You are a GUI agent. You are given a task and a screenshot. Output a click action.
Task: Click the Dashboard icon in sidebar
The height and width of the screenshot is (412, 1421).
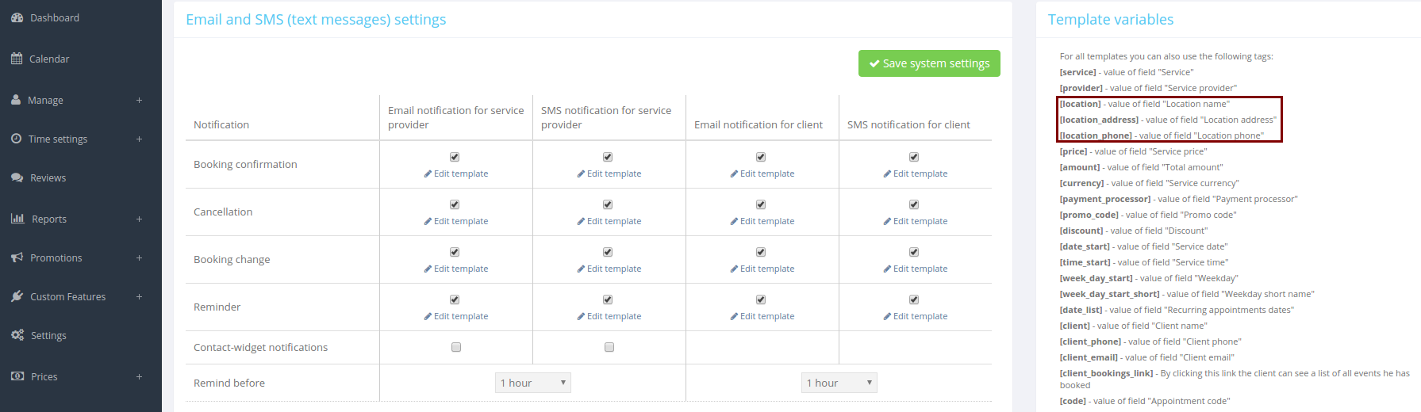tap(17, 17)
